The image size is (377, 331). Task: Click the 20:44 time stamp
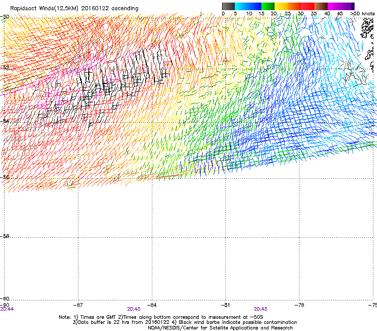tap(7, 309)
